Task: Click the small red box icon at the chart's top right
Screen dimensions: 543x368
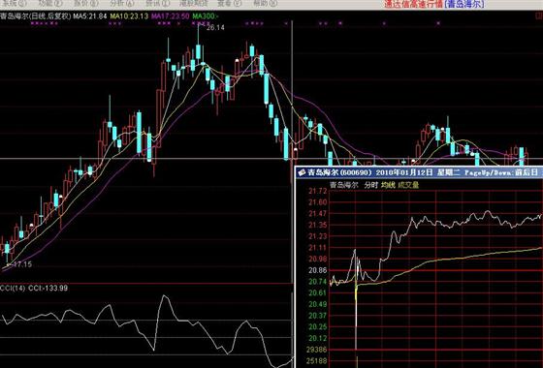Action: [x=539, y=15]
